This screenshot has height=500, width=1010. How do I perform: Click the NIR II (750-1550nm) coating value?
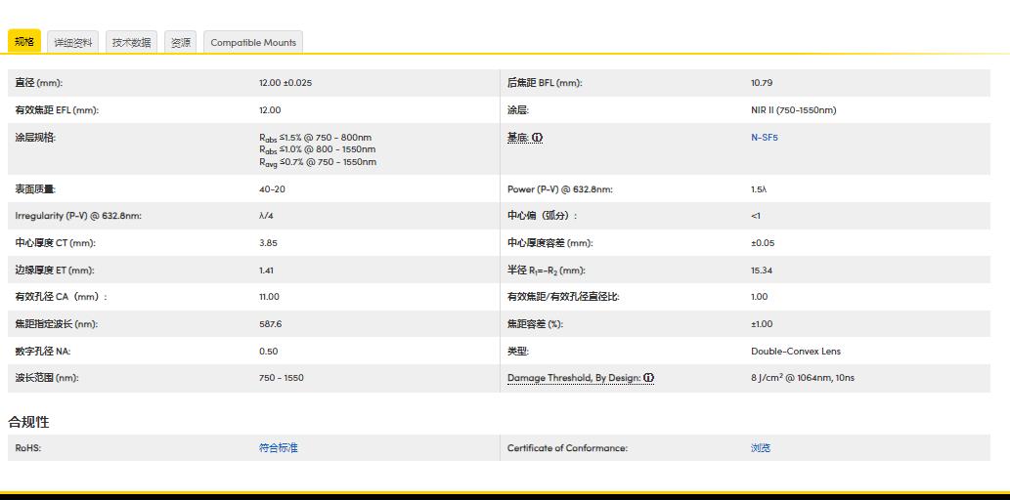(793, 110)
